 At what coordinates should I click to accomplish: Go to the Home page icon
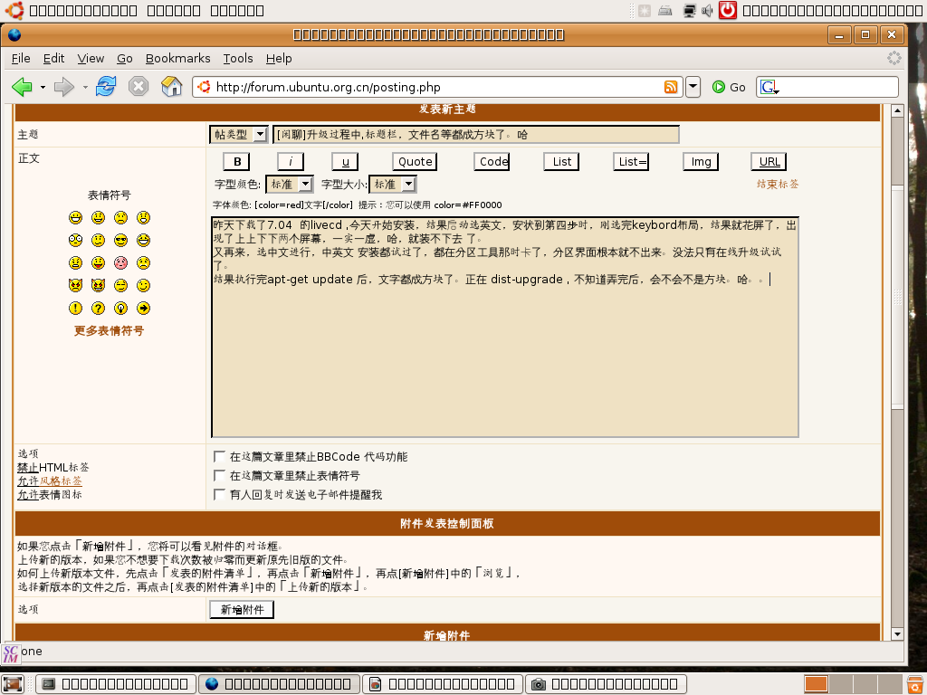[171, 86]
